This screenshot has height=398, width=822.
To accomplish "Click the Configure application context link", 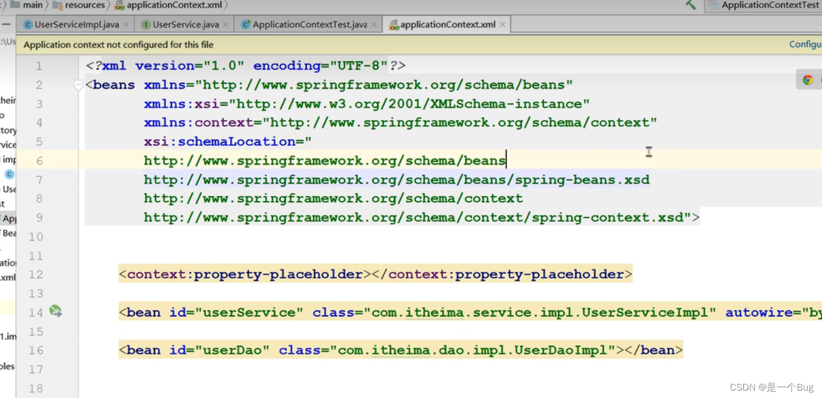I will coord(805,44).
